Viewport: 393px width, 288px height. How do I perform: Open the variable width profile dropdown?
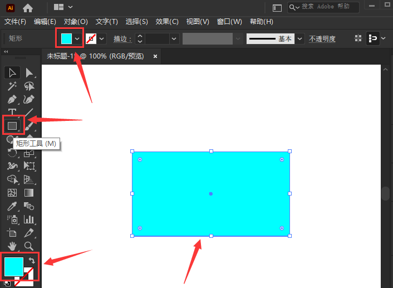click(238, 38)
